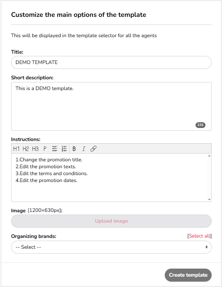Apply H2 heading style
The image size is (222, 287).
coord(26,149)
